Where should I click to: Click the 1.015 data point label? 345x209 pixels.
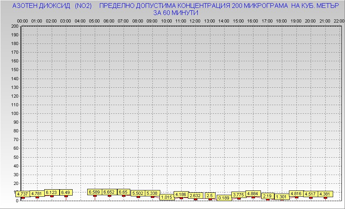coord(167,197)
